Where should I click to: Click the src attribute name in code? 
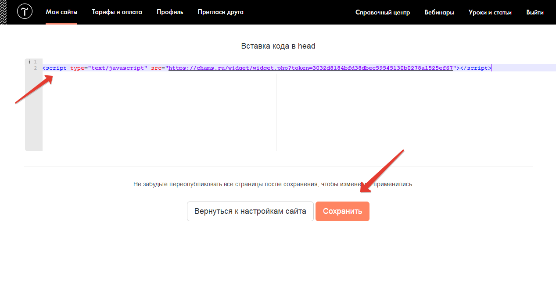[x=156, y=68]
